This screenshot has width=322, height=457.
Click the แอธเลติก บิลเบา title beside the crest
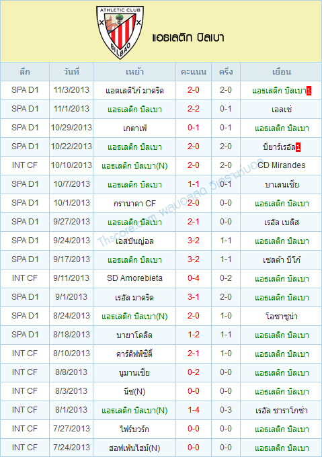click(188, 38)
